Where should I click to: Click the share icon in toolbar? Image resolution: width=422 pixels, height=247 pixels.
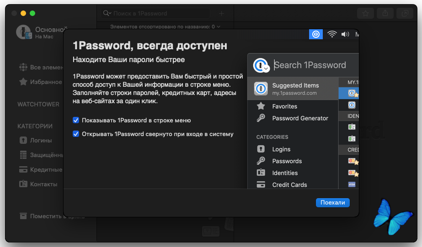385,13
